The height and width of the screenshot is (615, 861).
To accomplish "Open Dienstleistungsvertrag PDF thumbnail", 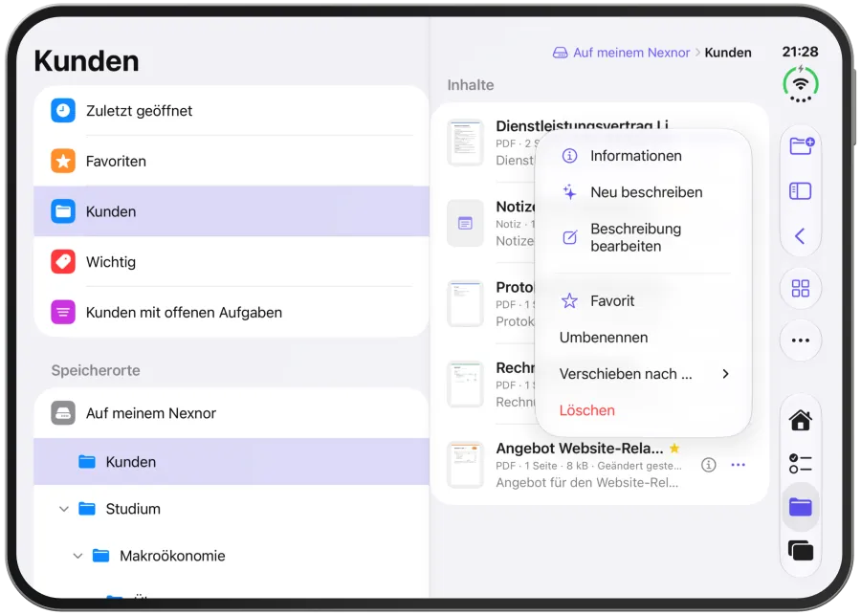I will (x=465, y=143).
